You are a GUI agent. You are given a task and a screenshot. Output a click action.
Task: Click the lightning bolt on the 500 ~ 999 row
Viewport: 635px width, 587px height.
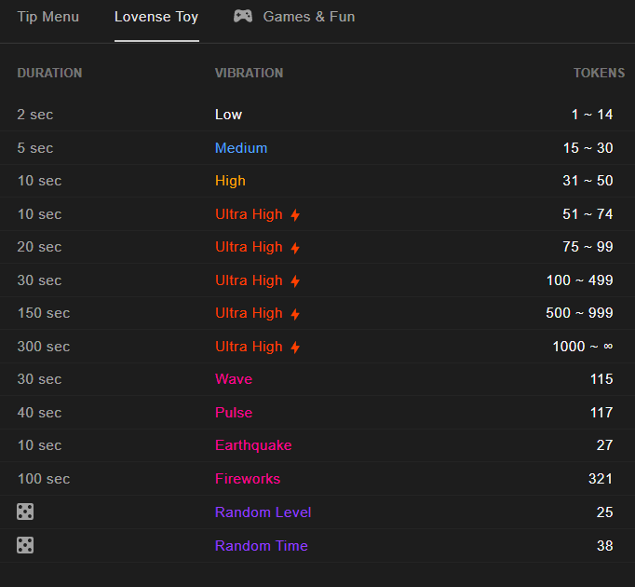(295, 314)
